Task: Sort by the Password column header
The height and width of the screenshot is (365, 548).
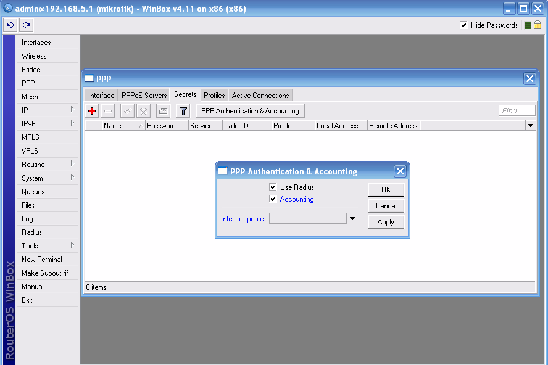Action: 167,126
